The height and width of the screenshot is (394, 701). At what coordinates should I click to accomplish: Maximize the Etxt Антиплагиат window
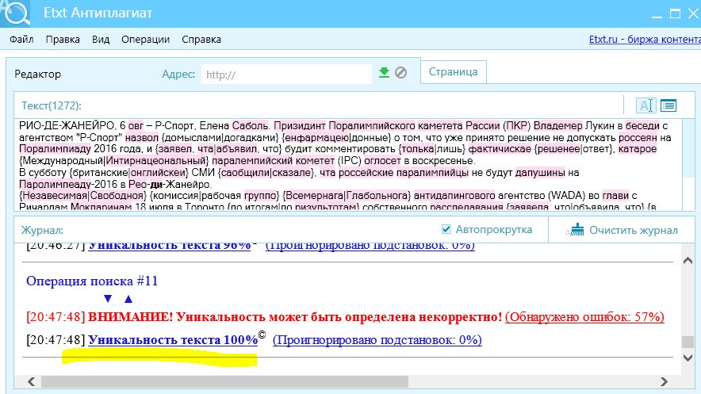675,13
